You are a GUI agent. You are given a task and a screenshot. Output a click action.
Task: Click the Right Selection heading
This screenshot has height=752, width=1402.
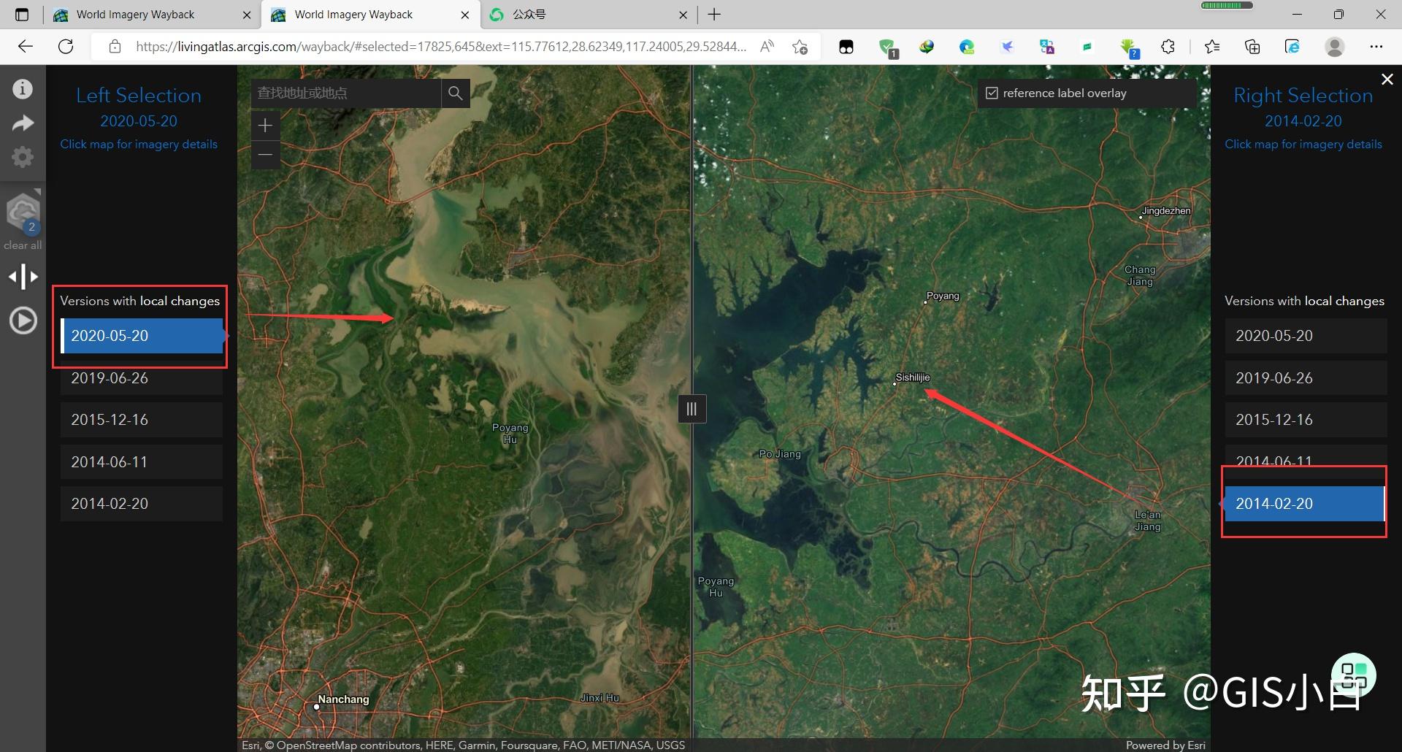tap(1303, 96)
